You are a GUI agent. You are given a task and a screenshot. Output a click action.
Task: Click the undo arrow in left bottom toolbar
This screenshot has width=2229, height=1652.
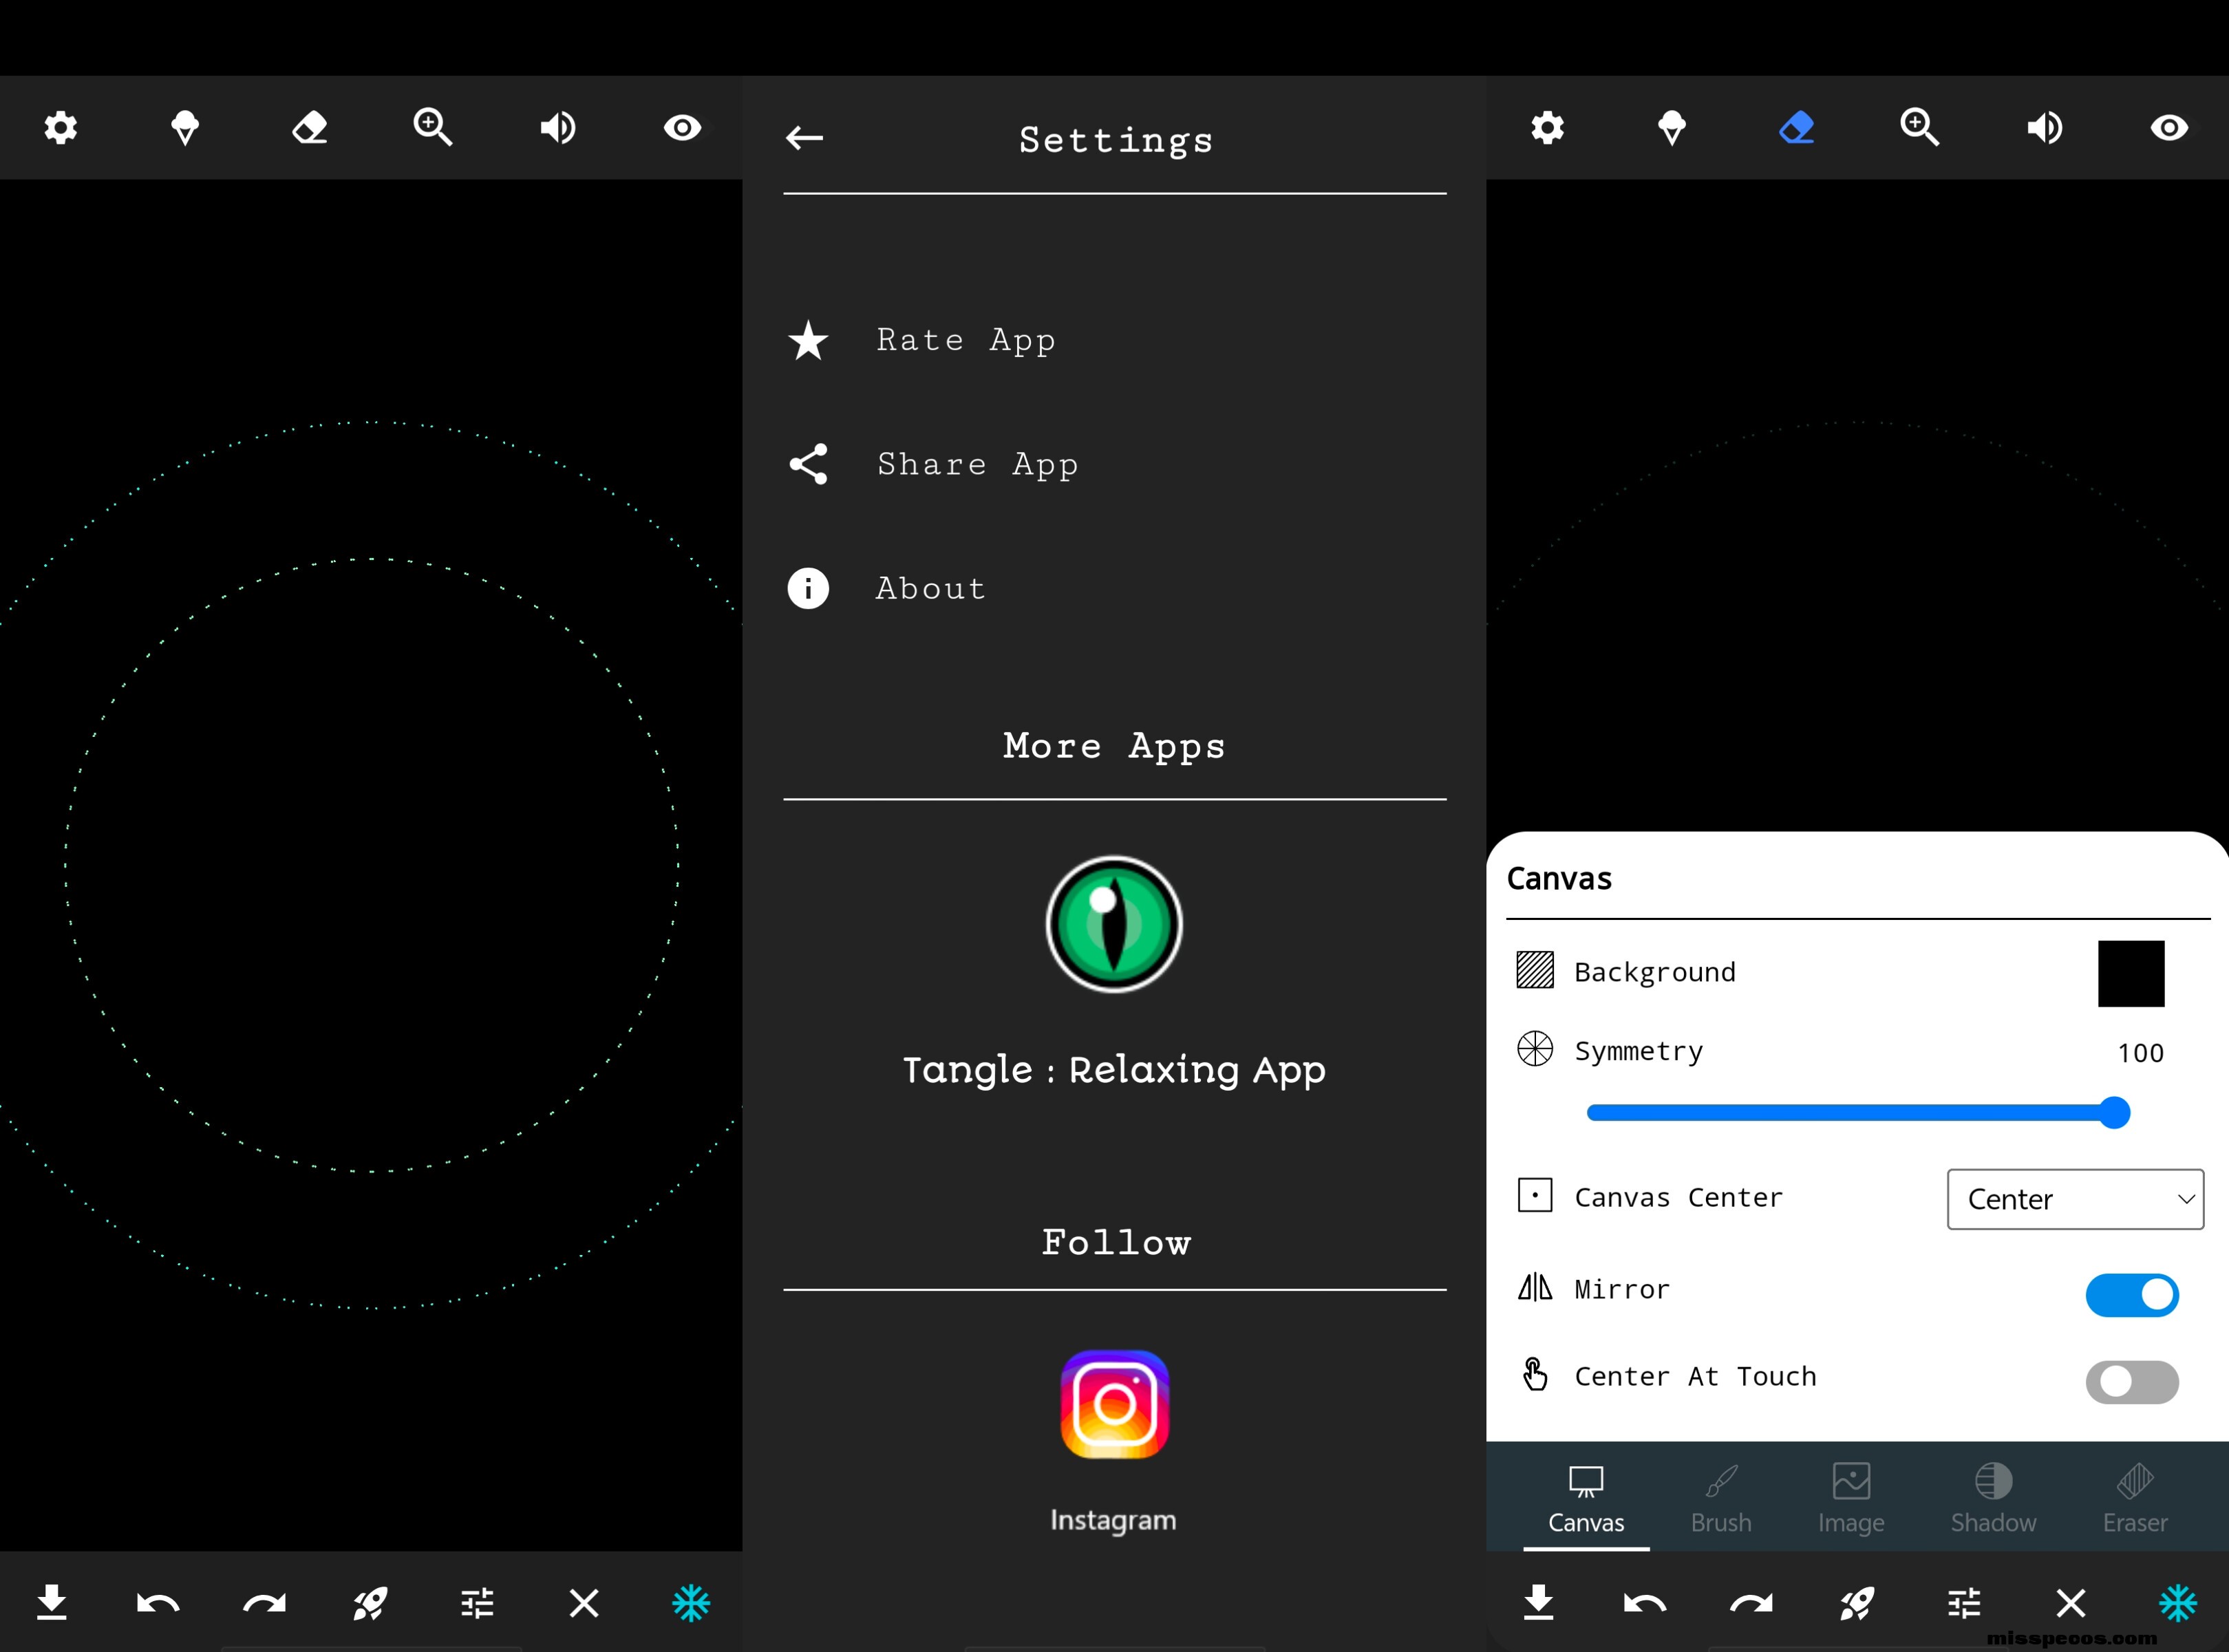click(158, 1603)
